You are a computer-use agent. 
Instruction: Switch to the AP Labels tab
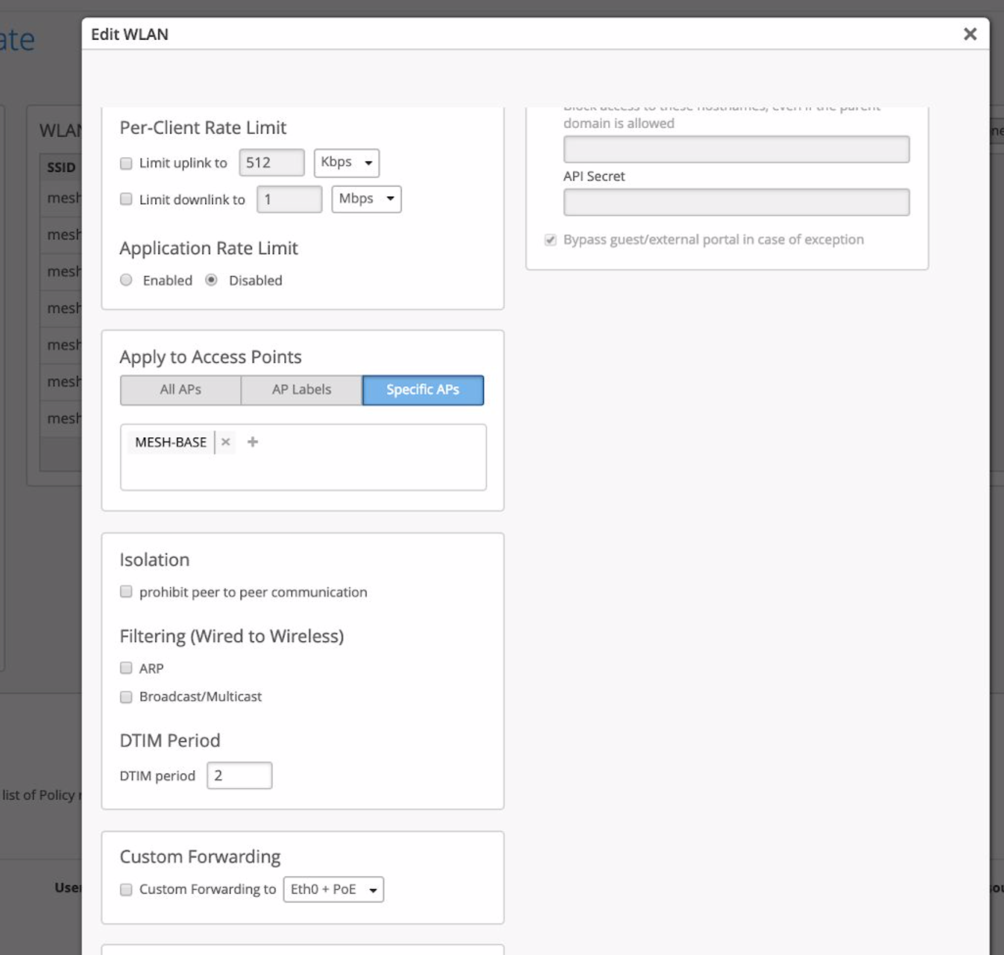click(x=301, y=390)
